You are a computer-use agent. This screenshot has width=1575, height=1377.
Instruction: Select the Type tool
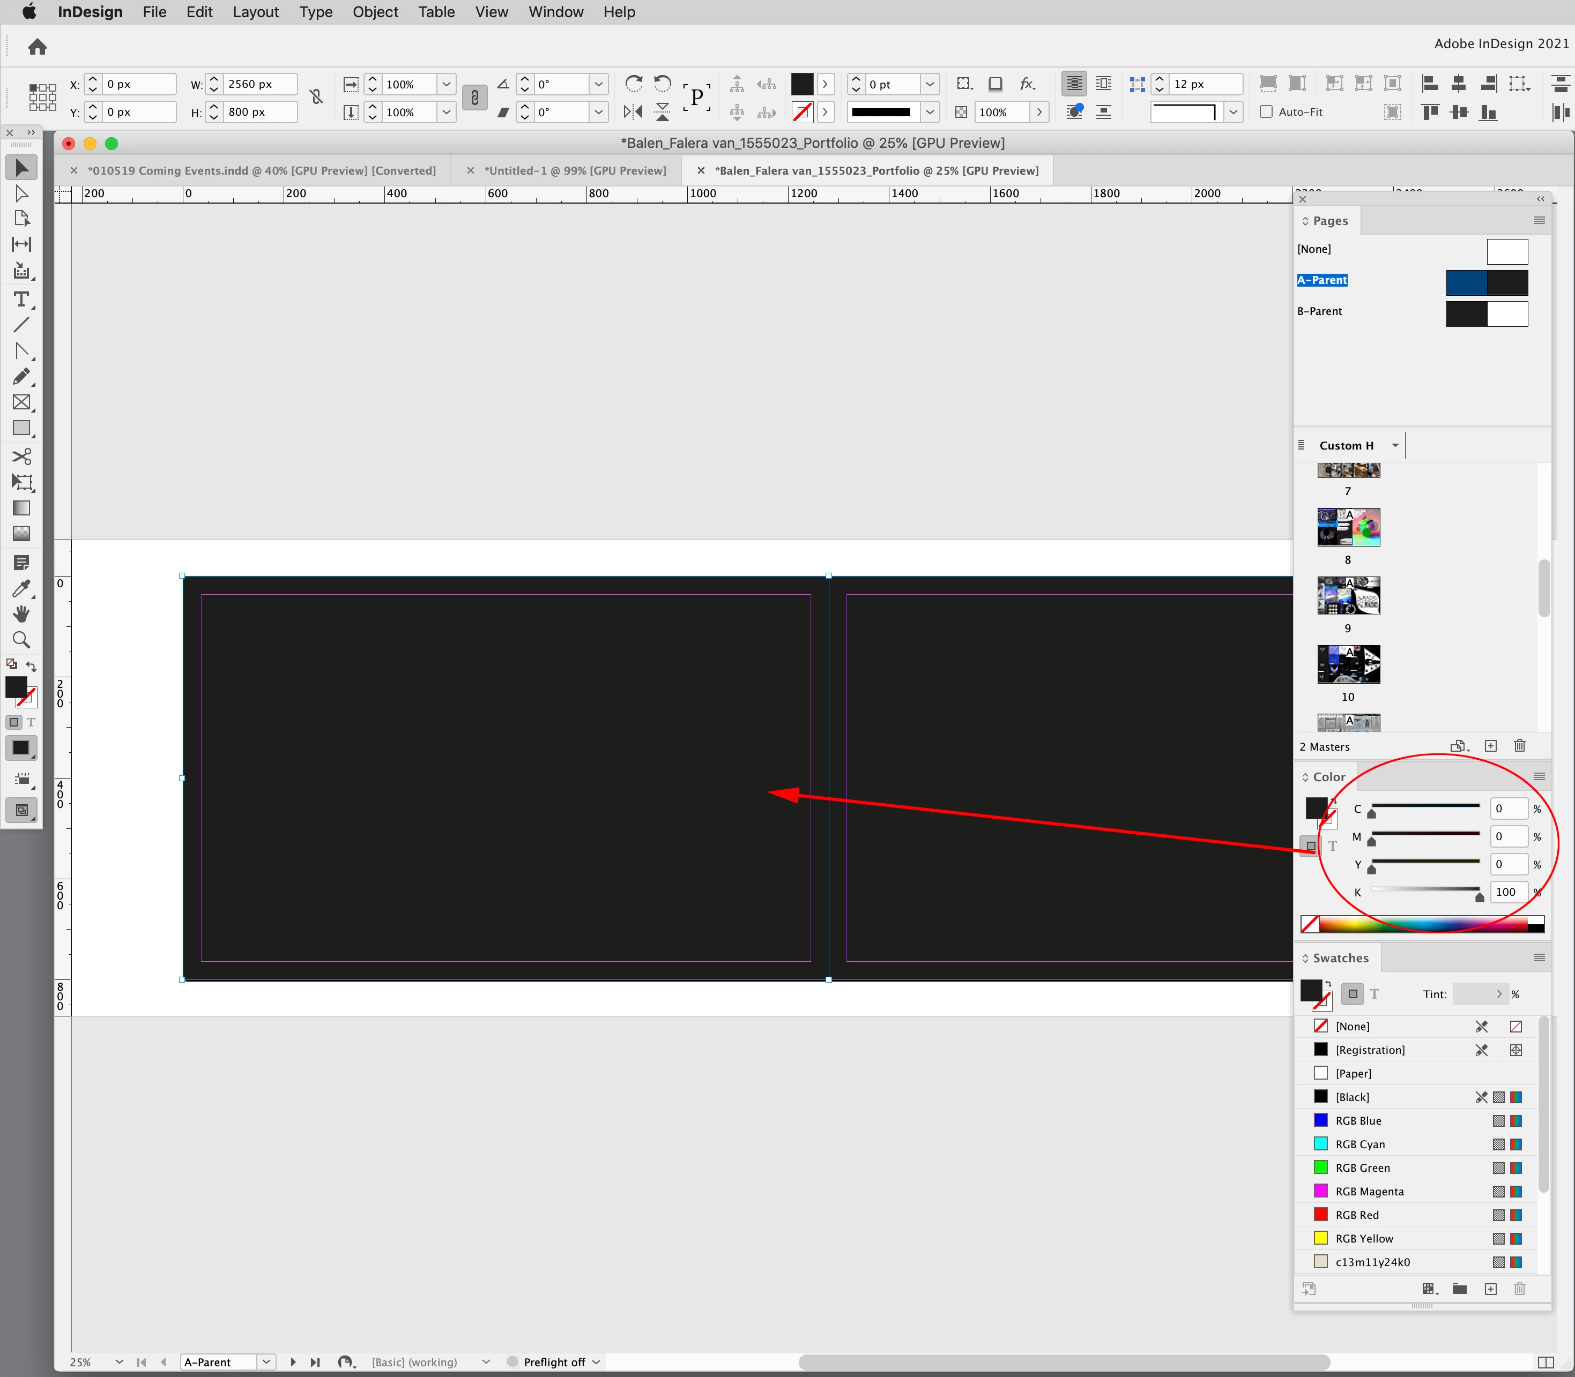(21, 300)
